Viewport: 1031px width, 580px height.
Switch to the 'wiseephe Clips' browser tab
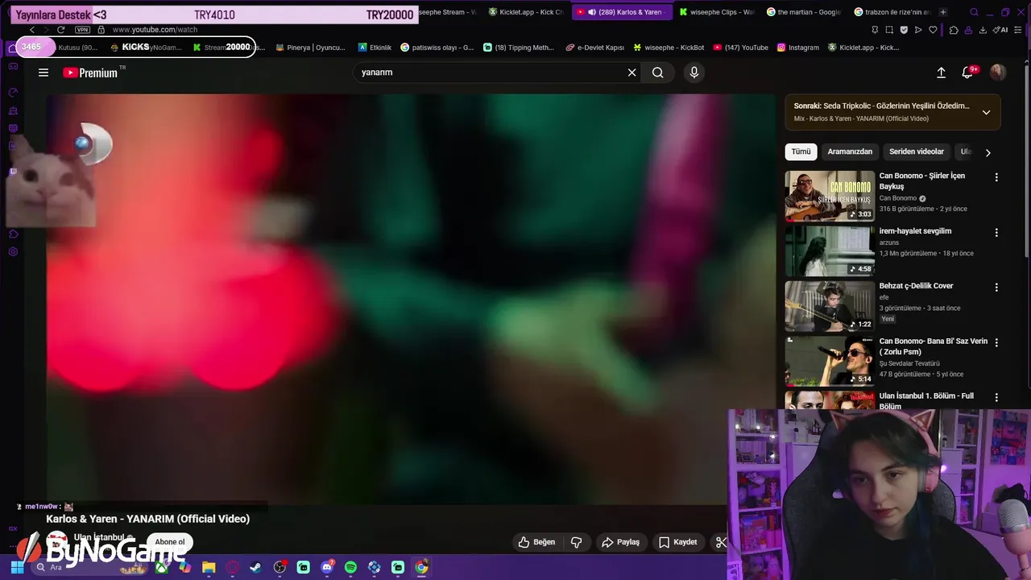click(x=716, y=12)
